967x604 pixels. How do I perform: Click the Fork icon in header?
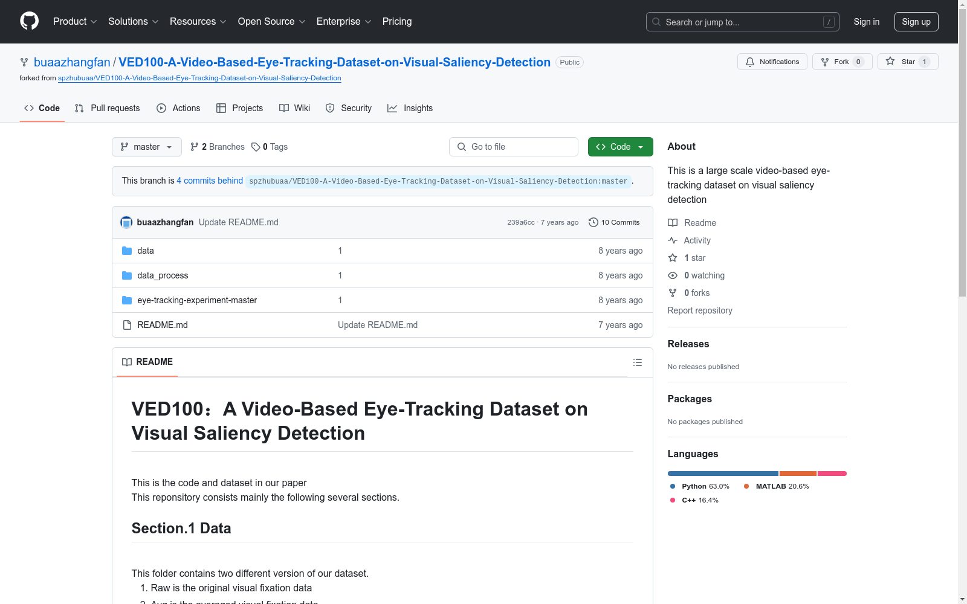[825, 62]
